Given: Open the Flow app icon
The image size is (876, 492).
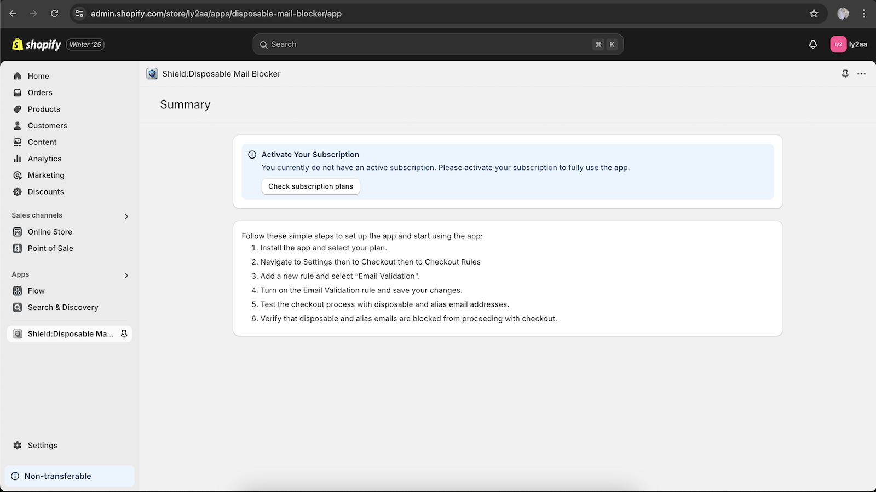Looking at the screenshot, I should click(17, 290).
